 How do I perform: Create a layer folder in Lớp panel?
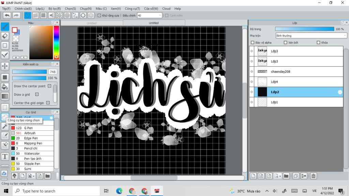pos(286,176)
